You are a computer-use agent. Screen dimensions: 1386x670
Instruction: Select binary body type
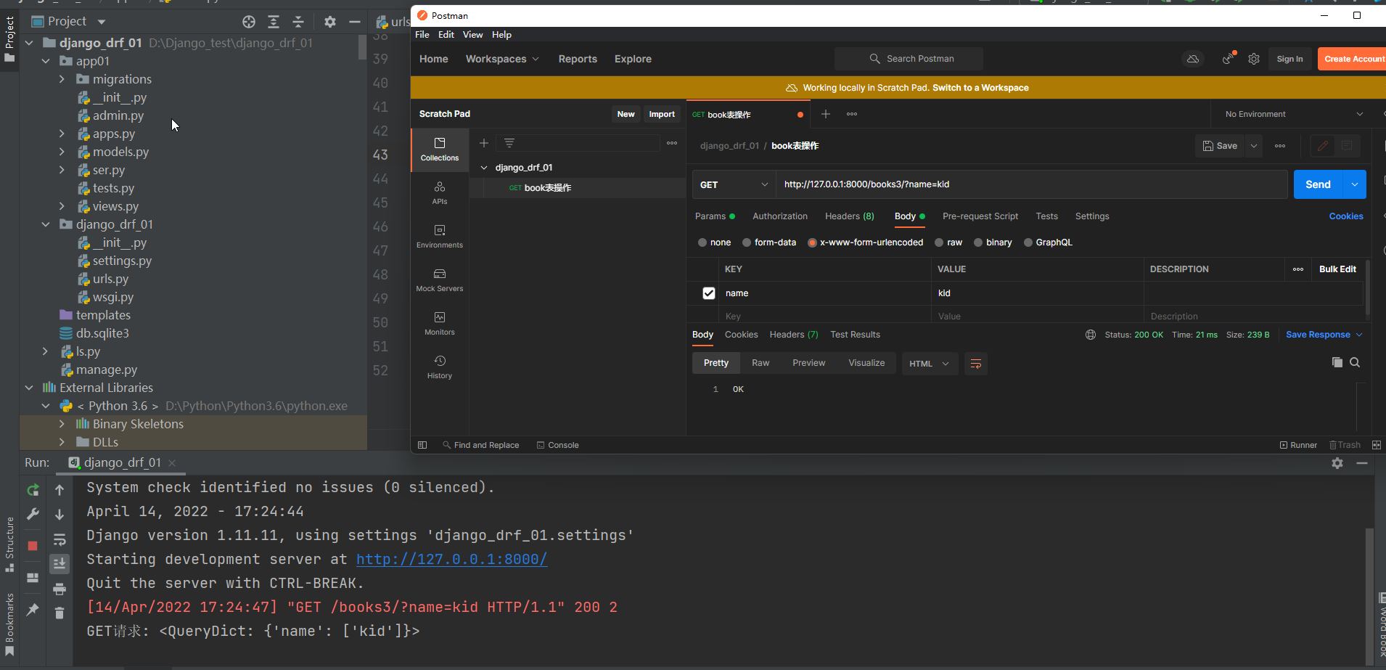click(x=978, y=242)
